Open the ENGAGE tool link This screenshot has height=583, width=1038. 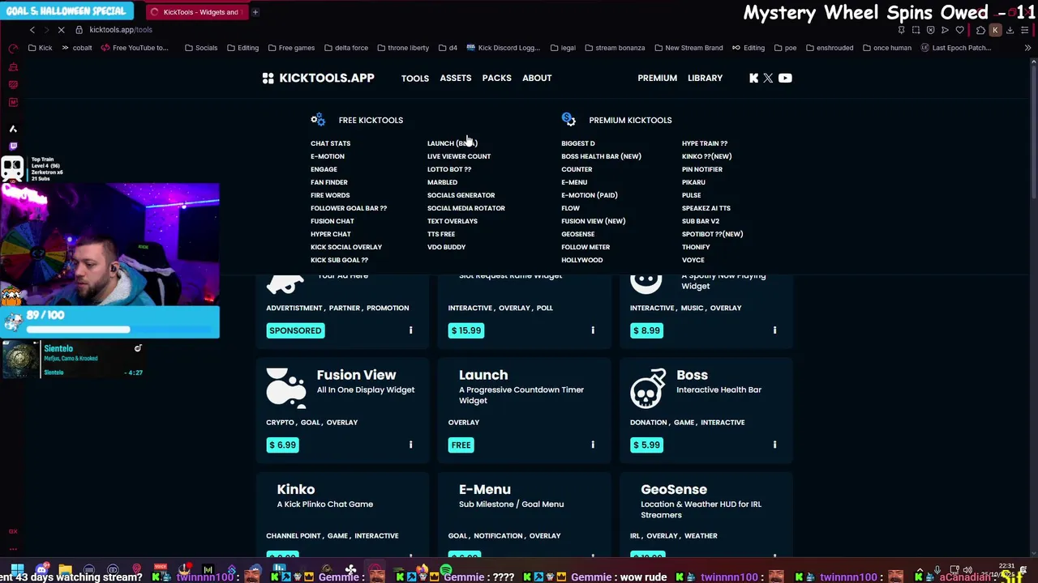[x=324, y=169]
